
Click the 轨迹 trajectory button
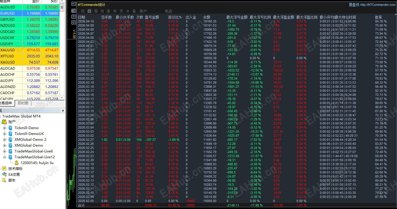[168, 11]
